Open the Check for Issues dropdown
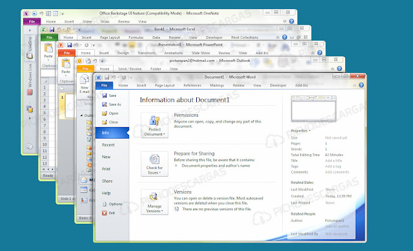Viewport: 413px width, 251px height. [155, 164]
